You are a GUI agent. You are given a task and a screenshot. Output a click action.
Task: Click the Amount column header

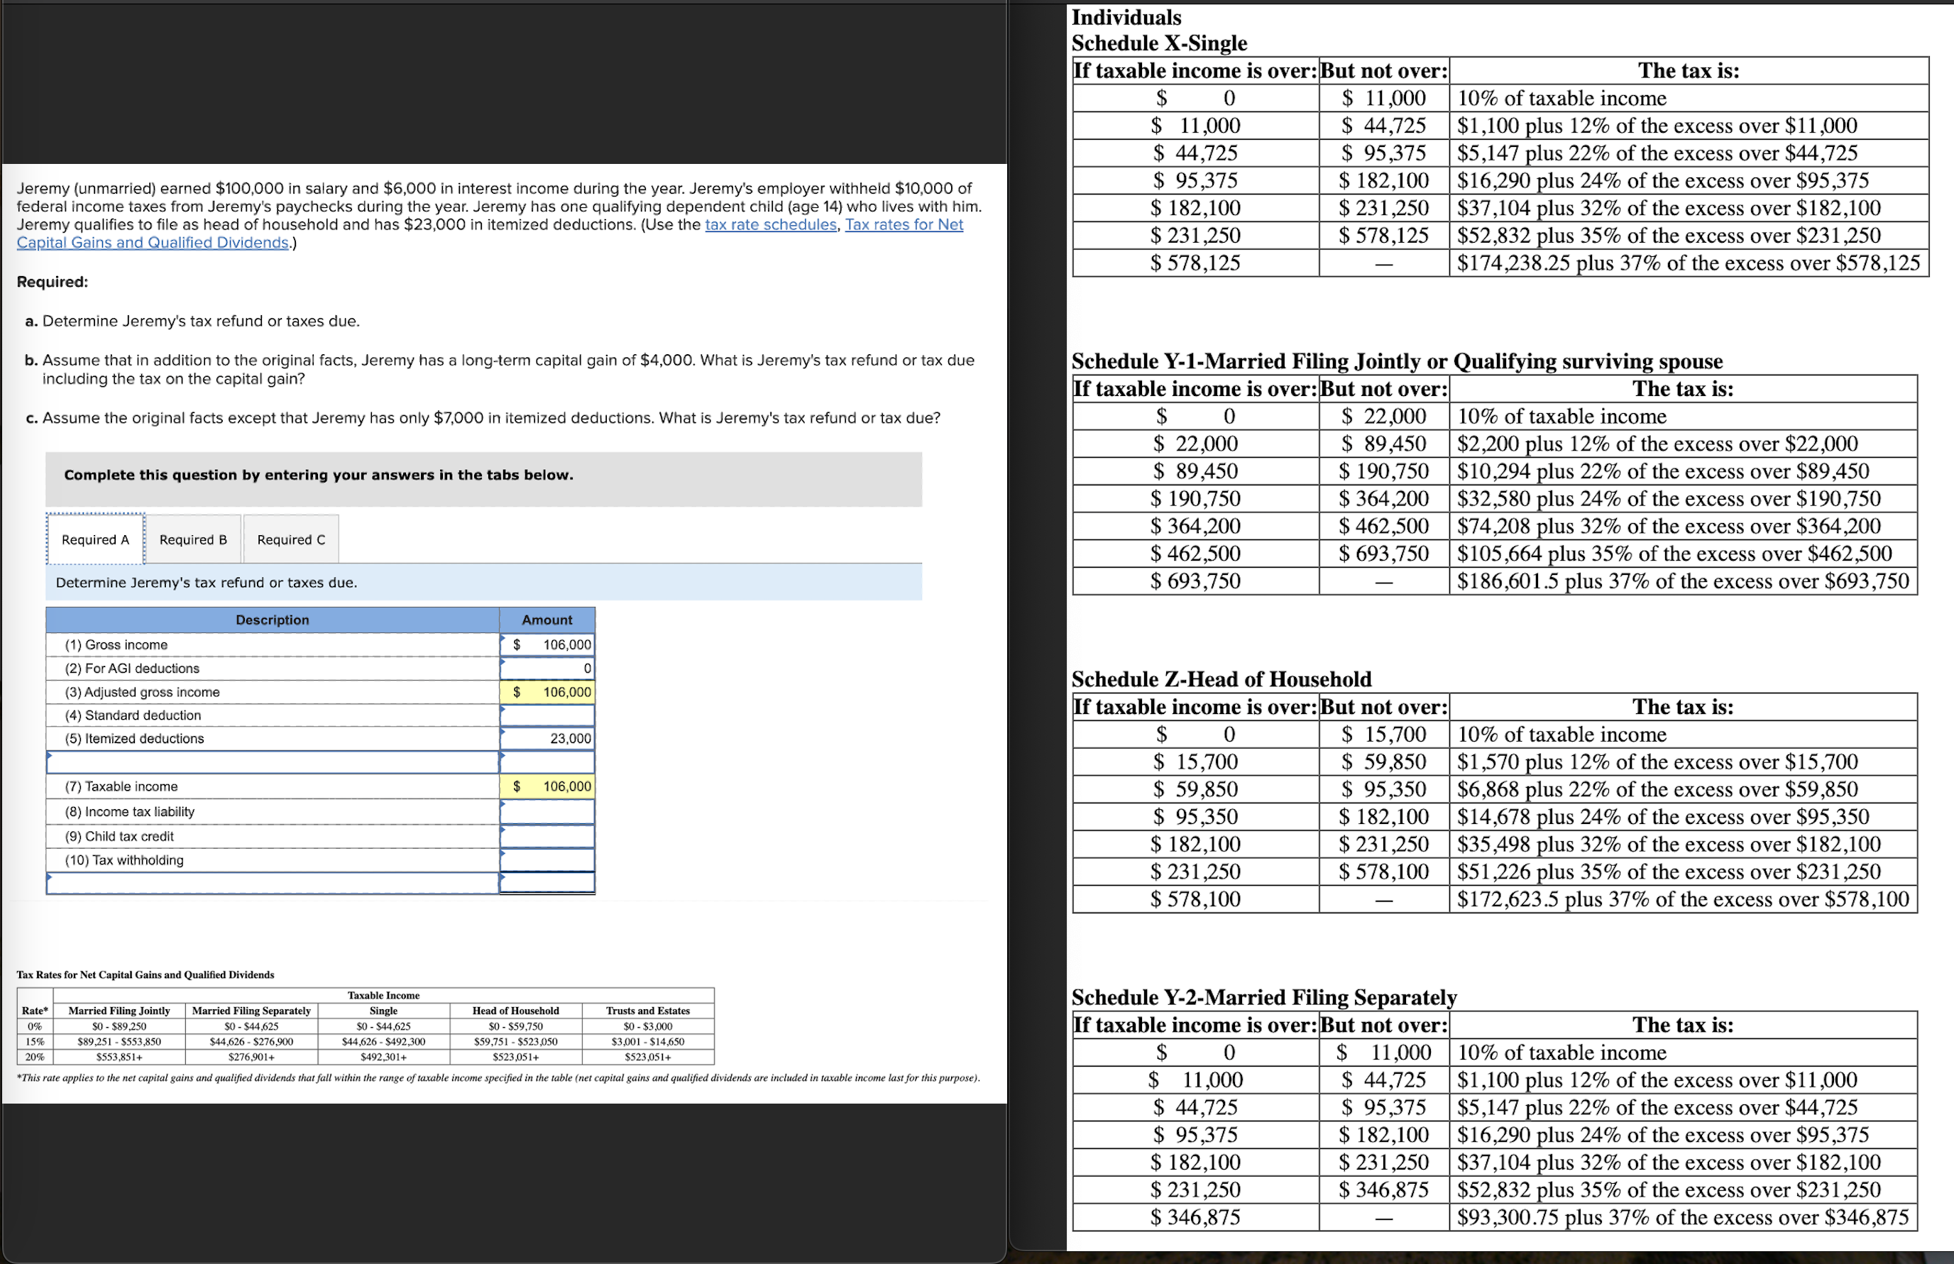coord(547,620)
